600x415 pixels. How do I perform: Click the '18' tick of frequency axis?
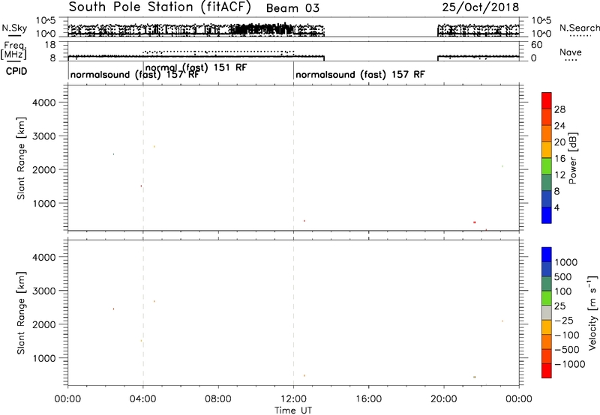(50, 45)
